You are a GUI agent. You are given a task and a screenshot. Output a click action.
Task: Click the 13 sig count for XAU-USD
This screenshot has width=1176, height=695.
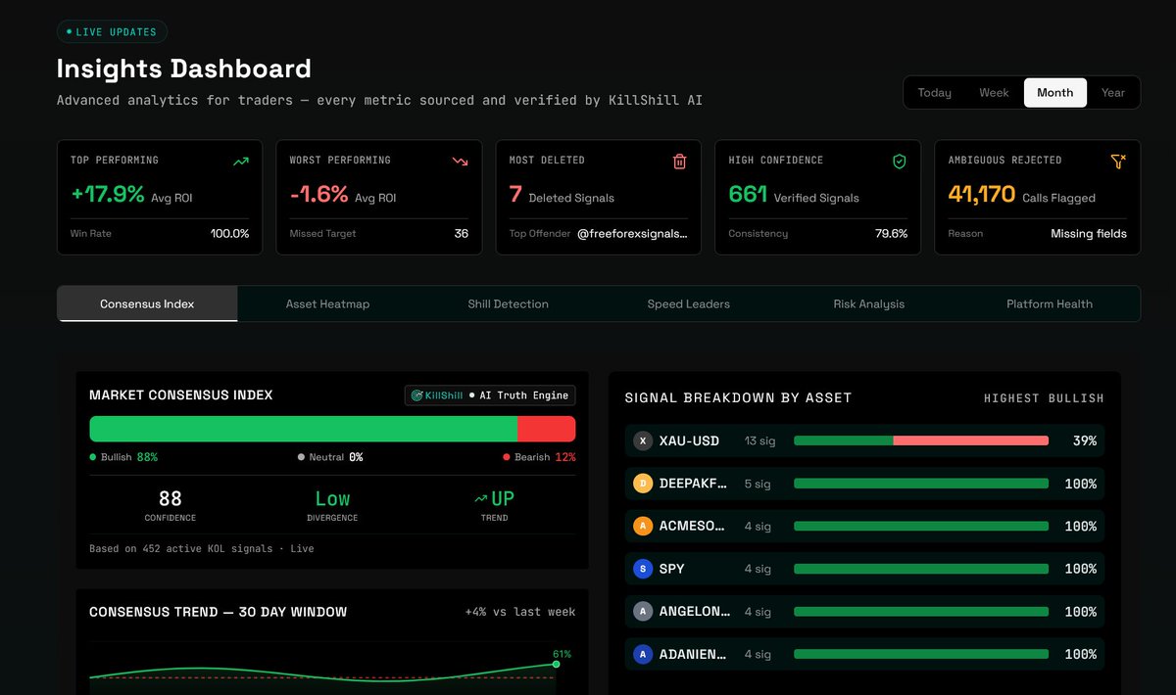759,440
